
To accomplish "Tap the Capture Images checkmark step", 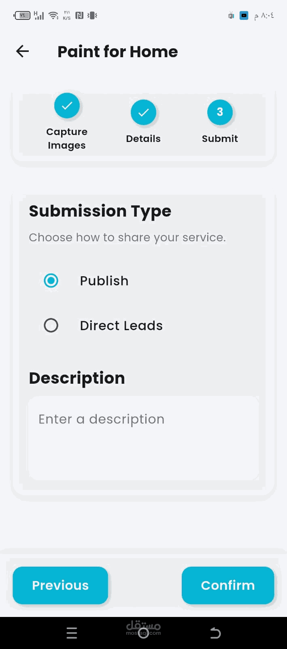I will pos(67,106).
